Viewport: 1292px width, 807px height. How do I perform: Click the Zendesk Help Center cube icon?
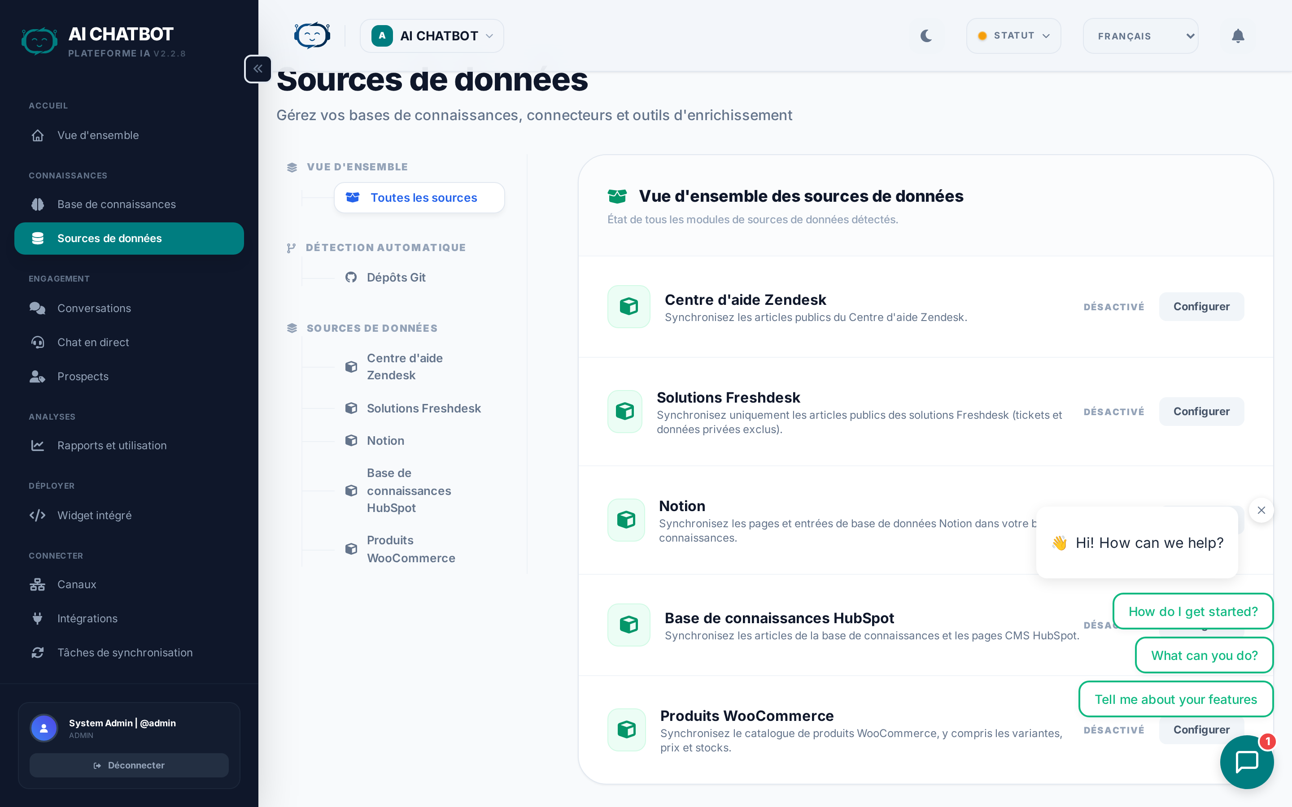(x=629, y=306)
